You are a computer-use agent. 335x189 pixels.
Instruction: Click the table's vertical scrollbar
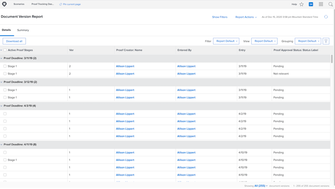pyautogui.click(x=331, y=59)
